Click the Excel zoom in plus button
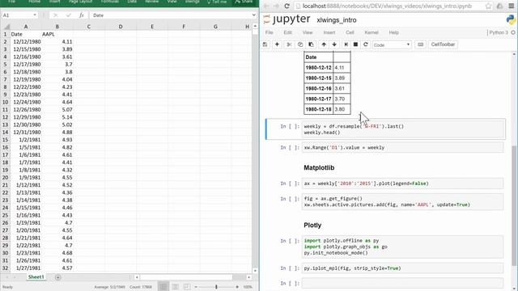 tap(237, 287)
